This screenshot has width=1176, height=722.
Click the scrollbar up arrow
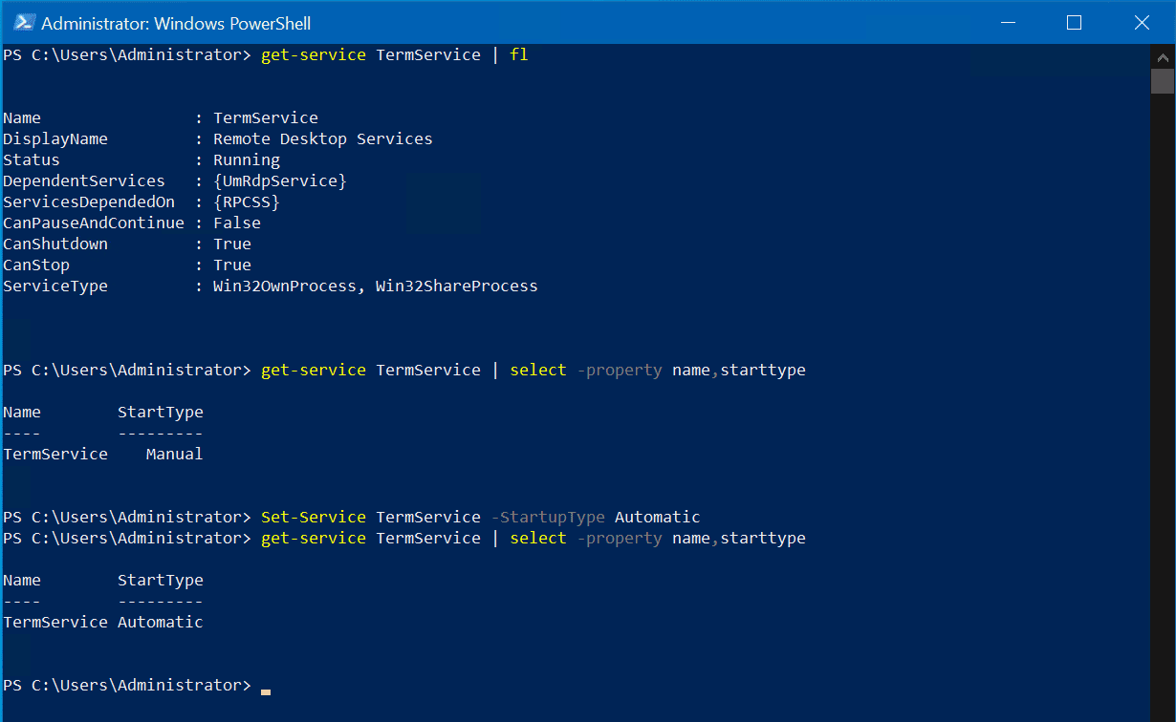point(1163,57)
